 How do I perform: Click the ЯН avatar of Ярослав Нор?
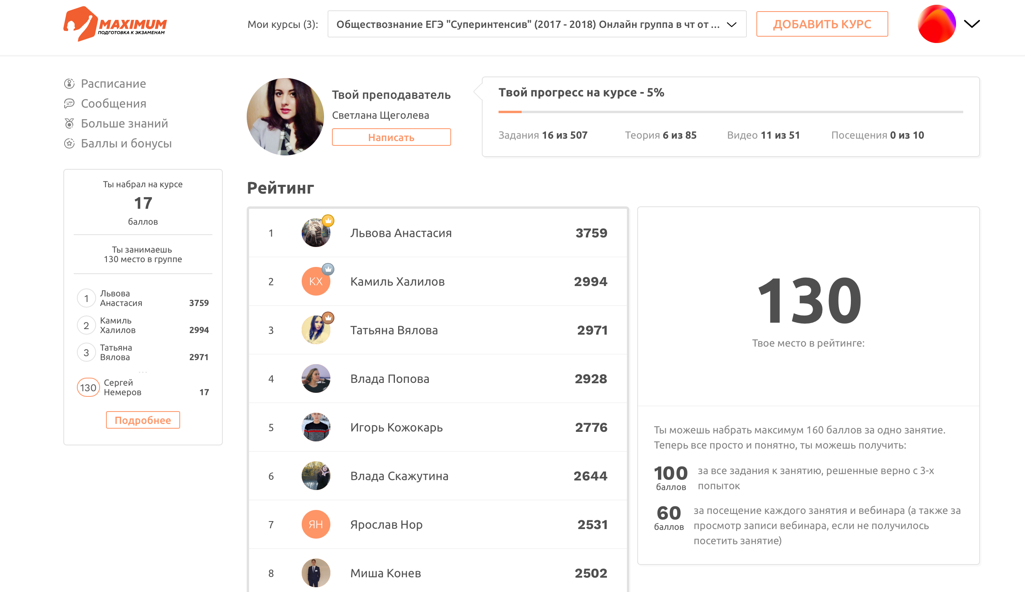(316, 524)
